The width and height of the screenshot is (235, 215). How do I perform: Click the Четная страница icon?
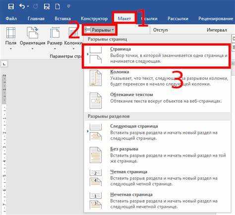(x=96, y=178)
